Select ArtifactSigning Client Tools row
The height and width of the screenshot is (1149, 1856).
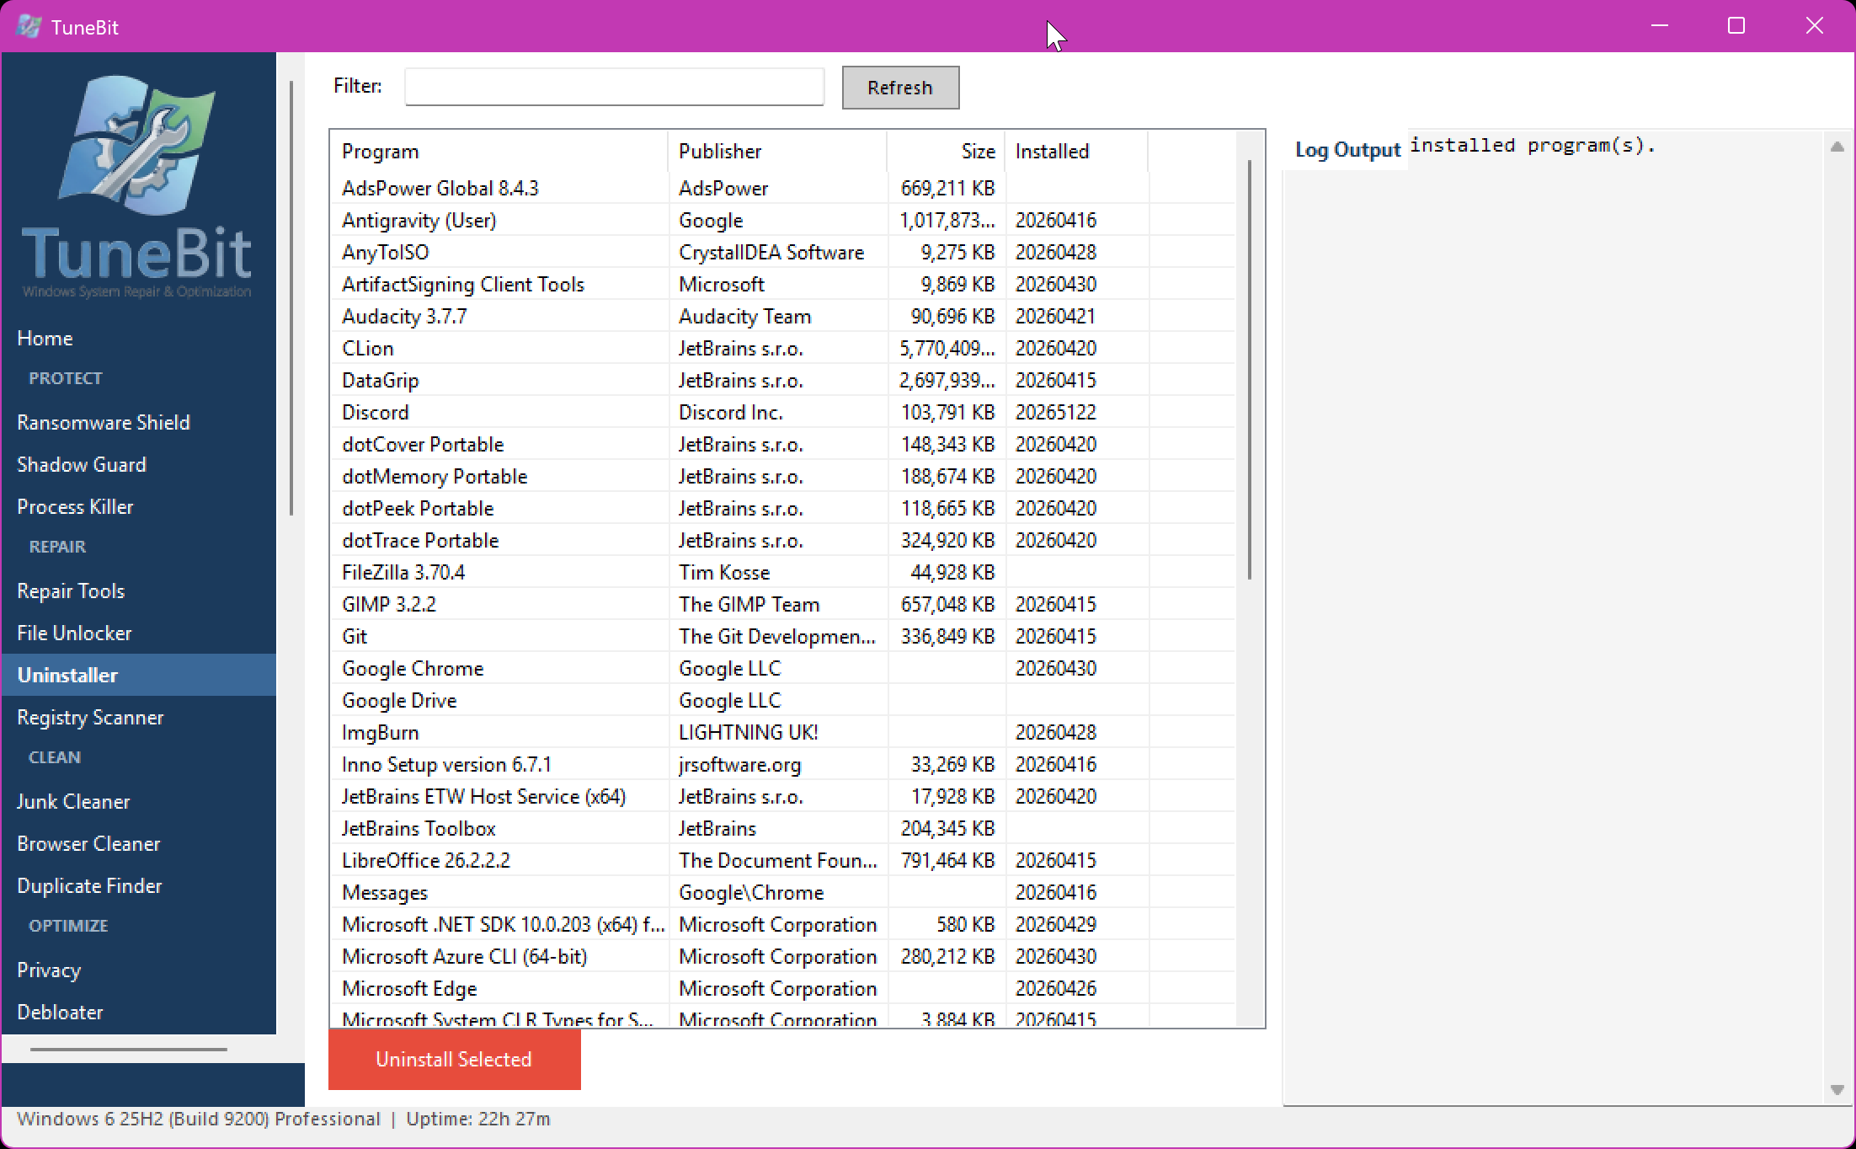click(x=783, y=284)
